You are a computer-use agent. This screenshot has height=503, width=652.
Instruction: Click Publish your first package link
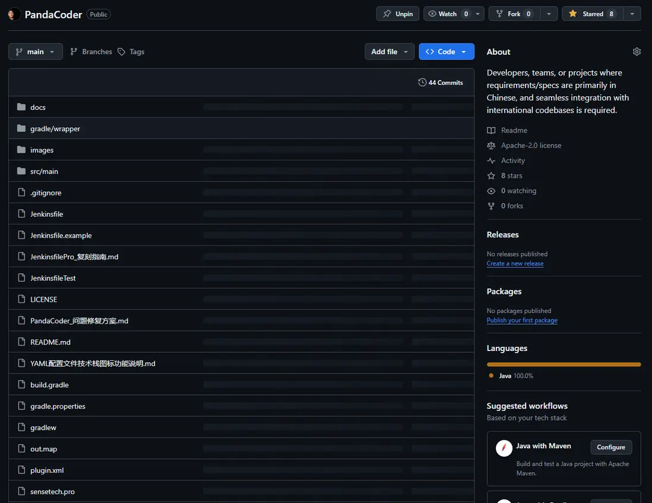(x=522, y=320)
